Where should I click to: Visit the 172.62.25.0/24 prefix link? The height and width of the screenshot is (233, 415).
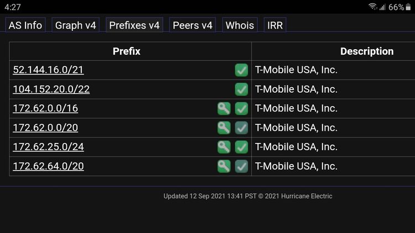click(x=49, y=147)
